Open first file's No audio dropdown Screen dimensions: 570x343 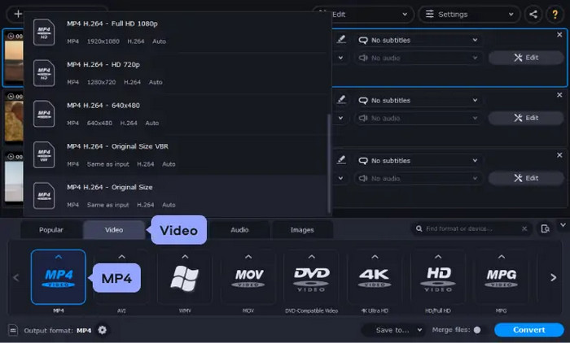[419, 58]
